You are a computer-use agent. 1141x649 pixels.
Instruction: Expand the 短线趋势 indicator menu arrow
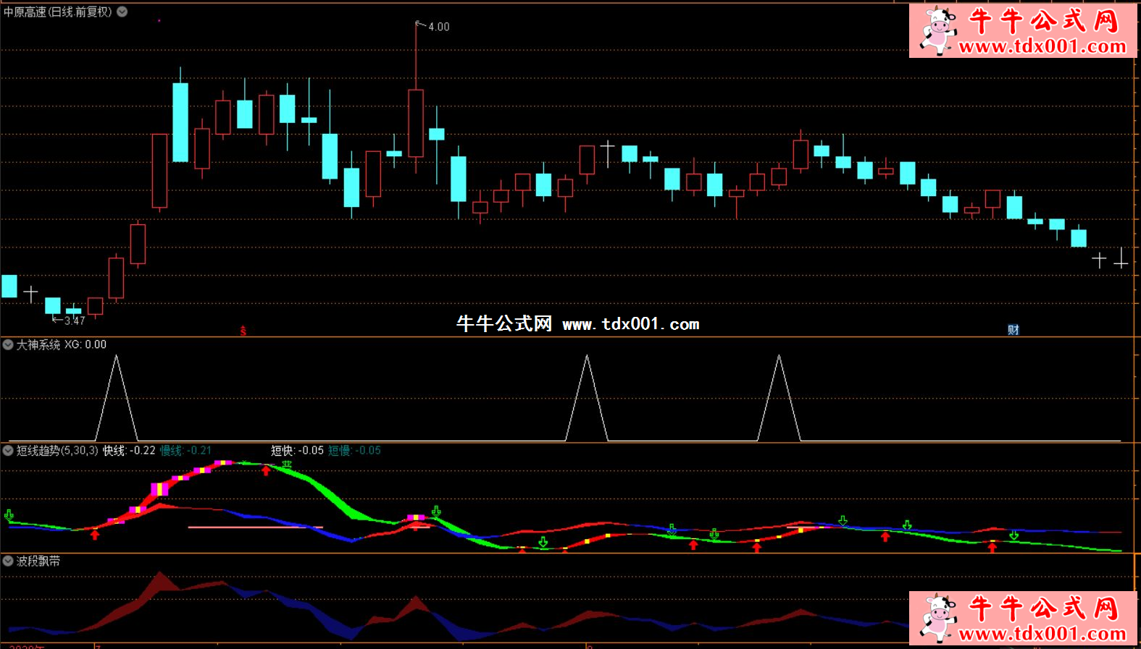tap(8, 450)
